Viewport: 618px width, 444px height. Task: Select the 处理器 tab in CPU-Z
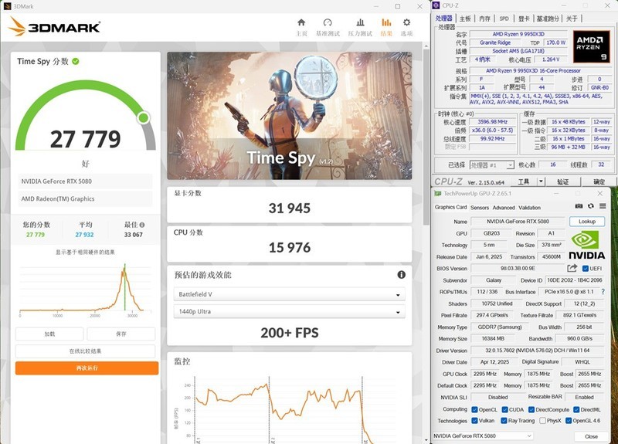[443, 18]
